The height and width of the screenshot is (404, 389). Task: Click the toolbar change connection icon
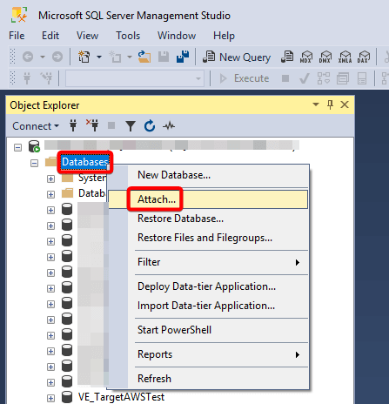46,78
